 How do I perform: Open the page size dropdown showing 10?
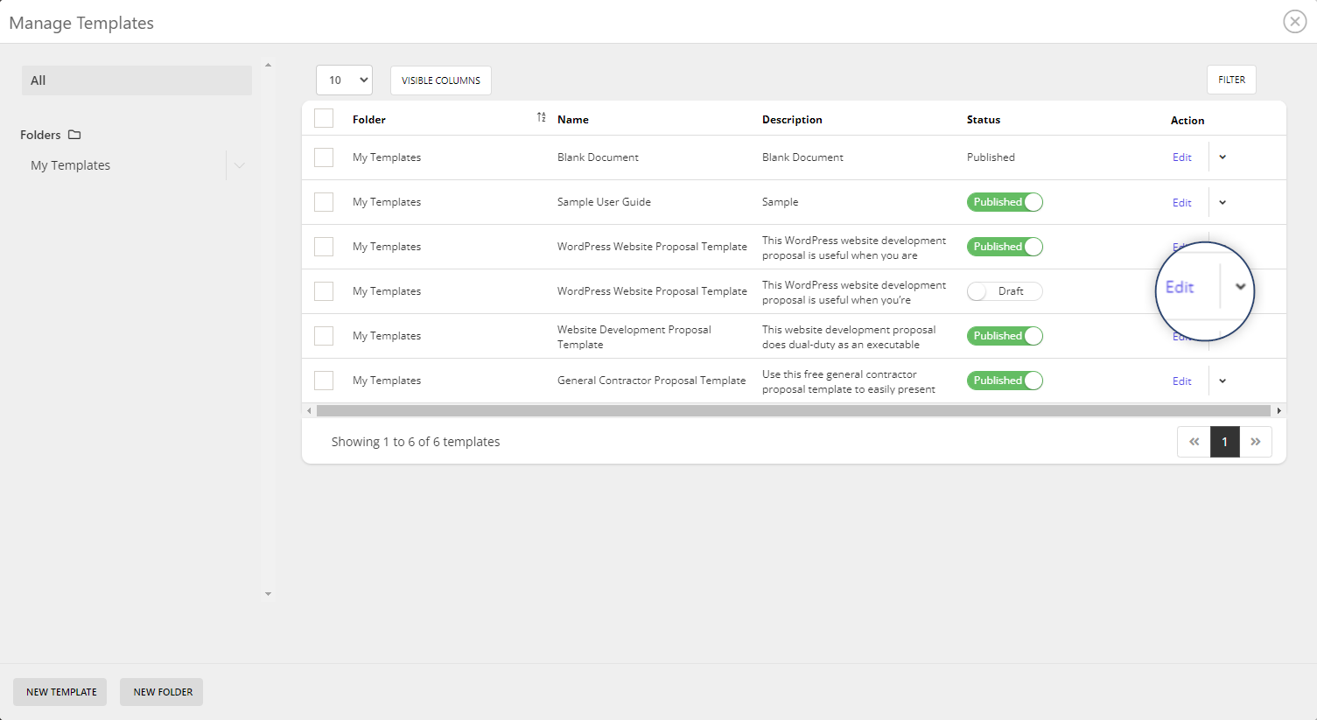pyautogui.click(x=344, y=79)
